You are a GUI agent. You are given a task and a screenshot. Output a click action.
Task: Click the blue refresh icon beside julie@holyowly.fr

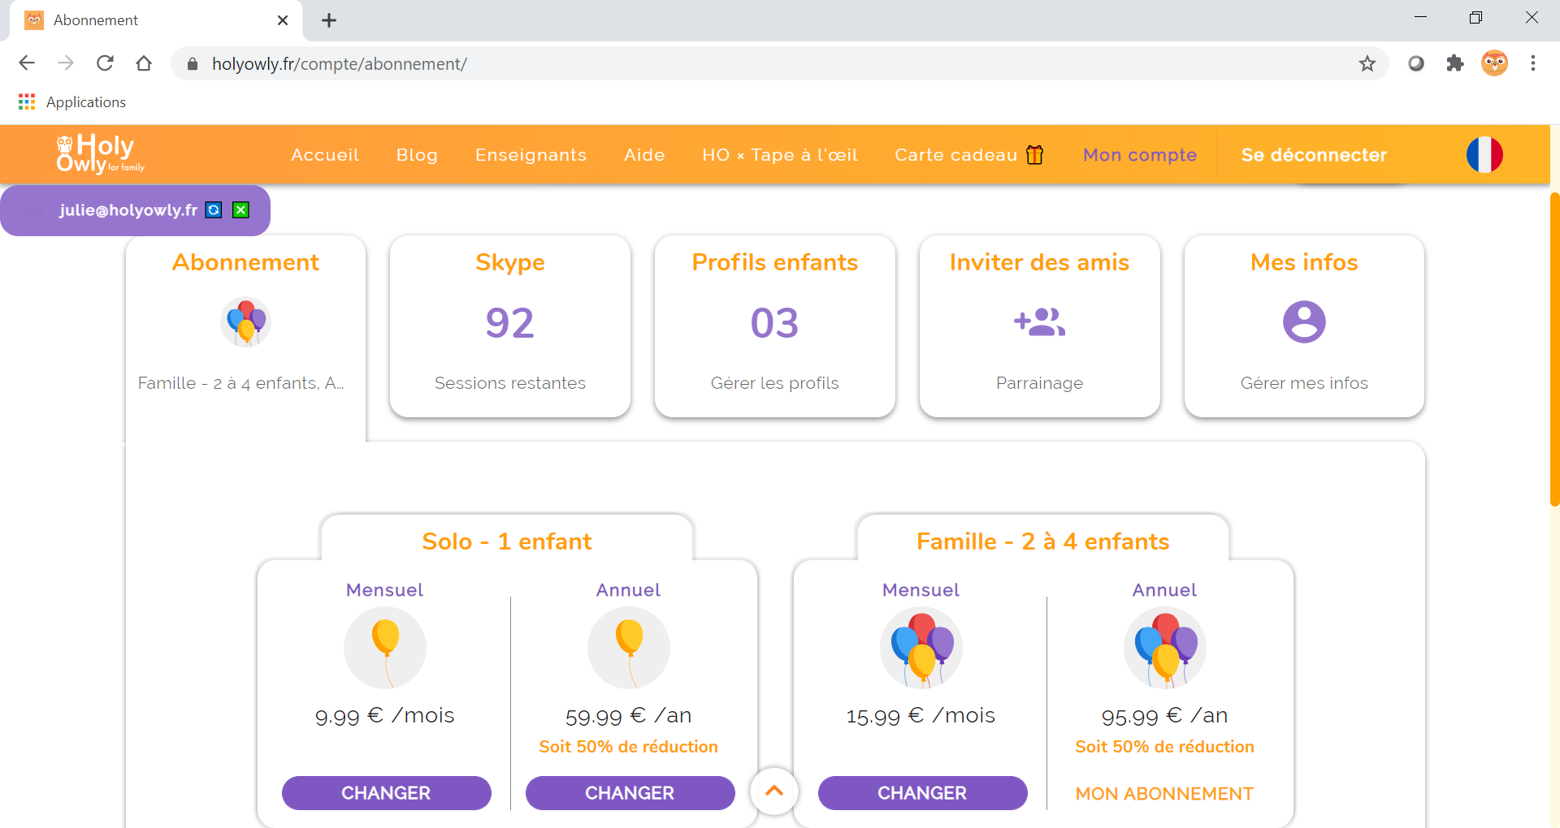point(214,210)
